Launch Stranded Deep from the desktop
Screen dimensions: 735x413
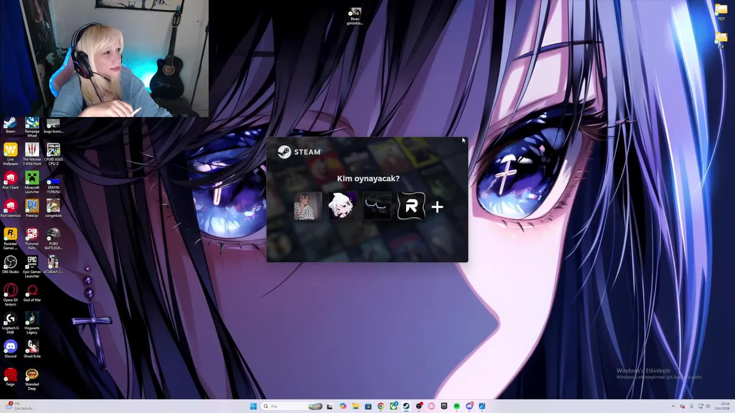[x=32, y=379]
